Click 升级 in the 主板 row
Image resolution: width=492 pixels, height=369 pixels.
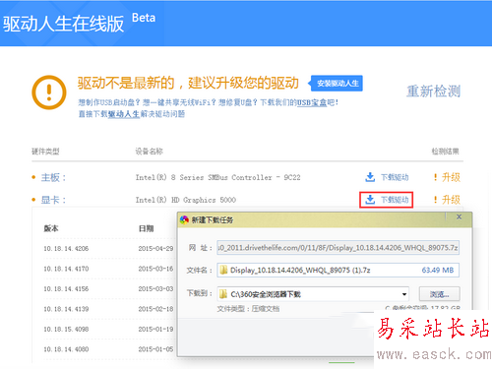click(x=451, y=177)
